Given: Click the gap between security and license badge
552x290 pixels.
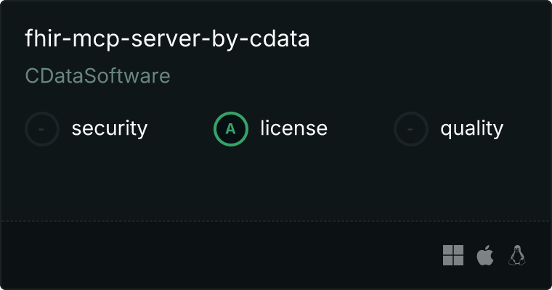Looking at the screenshot, I should coord(180,129).
